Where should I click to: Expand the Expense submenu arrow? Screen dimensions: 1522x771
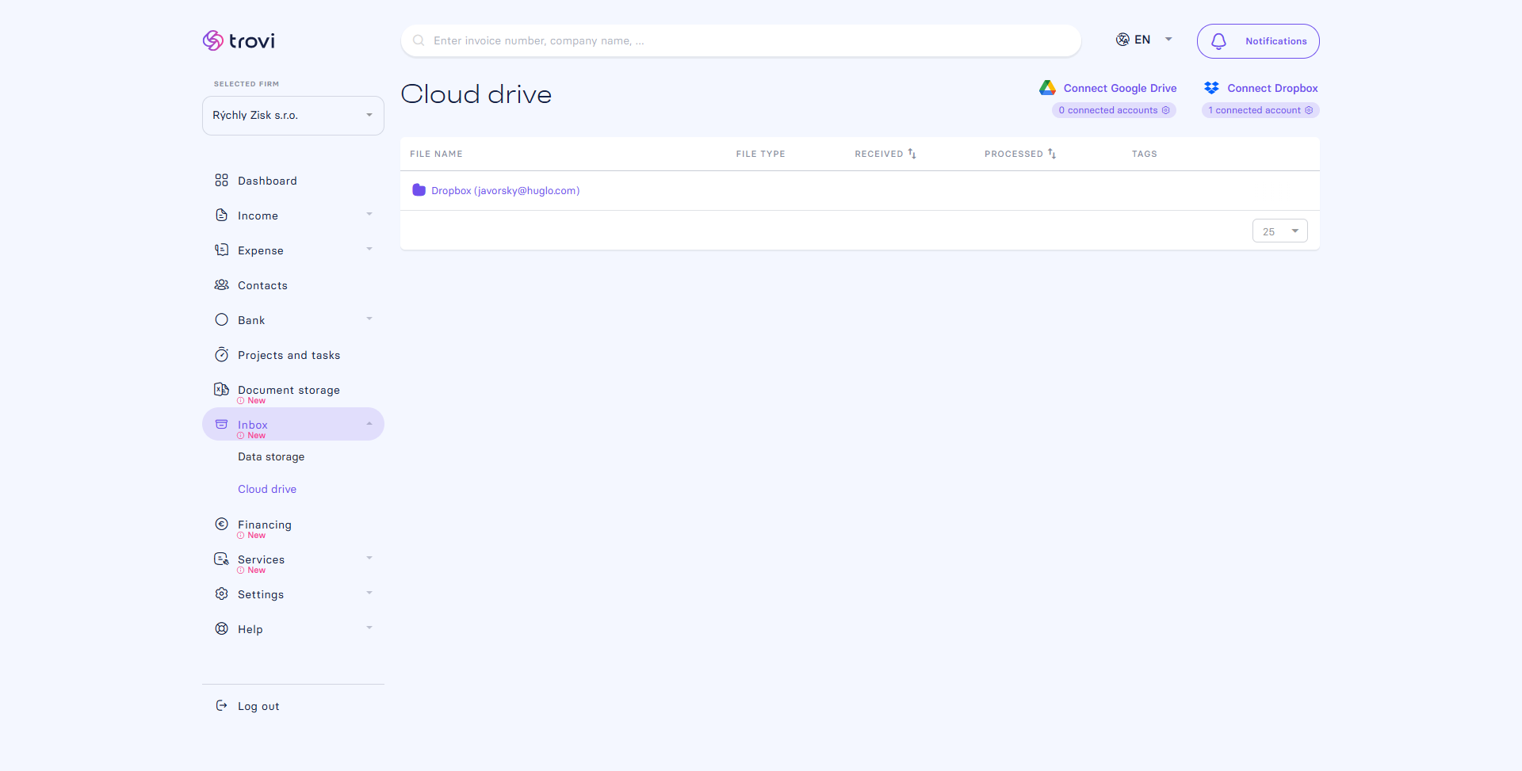(x=369, y=250)
